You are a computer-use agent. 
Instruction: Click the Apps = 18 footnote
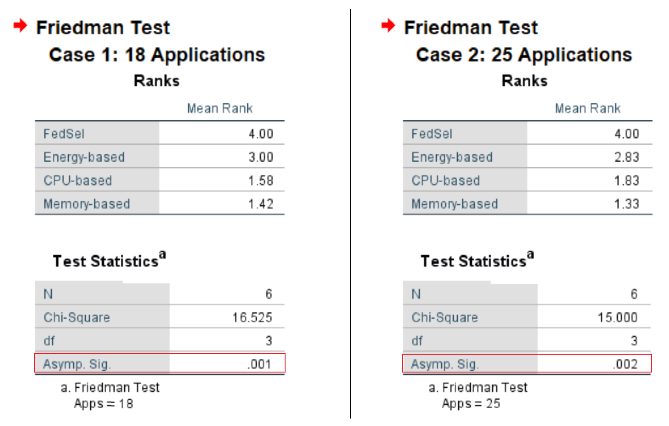click(103, 404)
